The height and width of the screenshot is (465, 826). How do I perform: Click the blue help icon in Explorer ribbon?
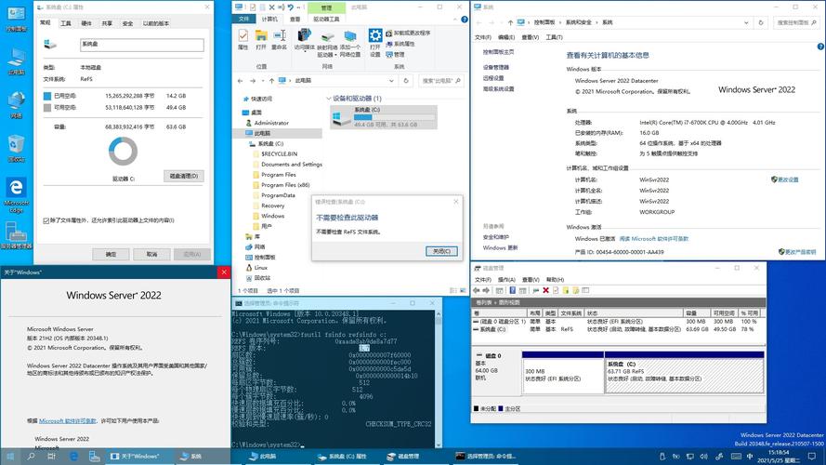(464, 20)
